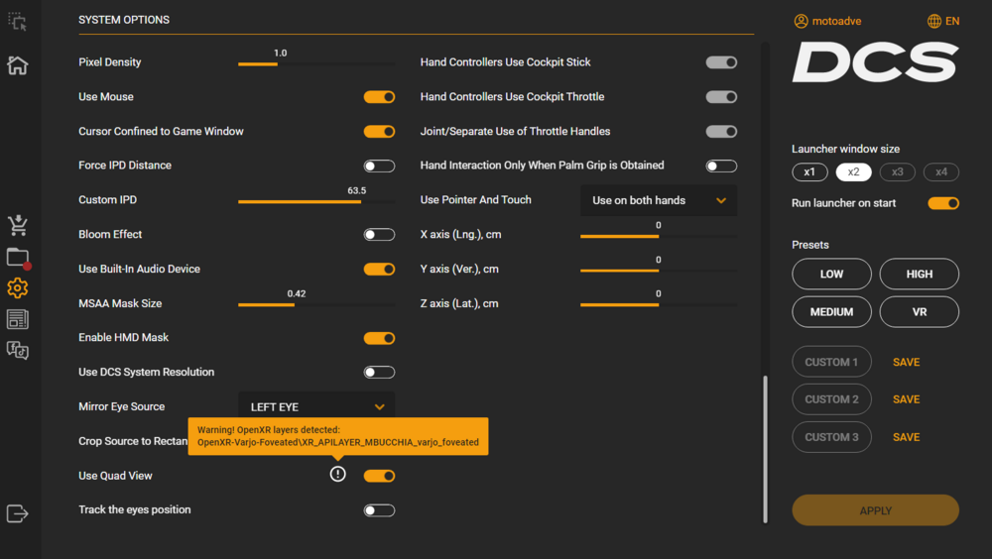Viewport: 992px width, 559px height.
Task: Click the OpenXR layers warning tooltip
Action: click(x=338, y=436)
